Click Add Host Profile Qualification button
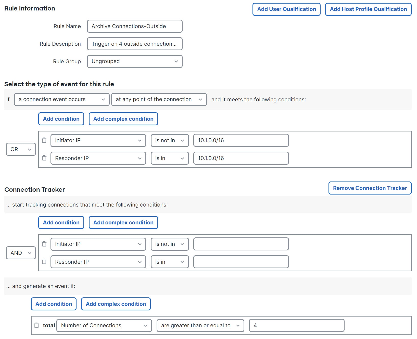 tap(368, 9)
